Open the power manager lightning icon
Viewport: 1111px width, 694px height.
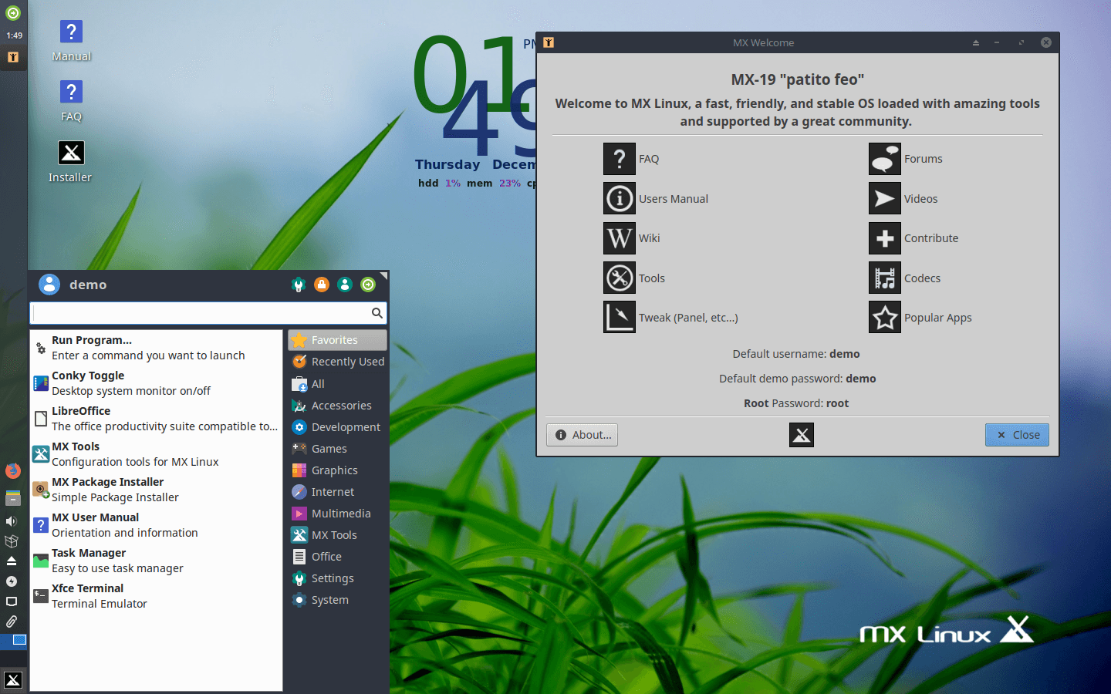click(x=12, y=581)
